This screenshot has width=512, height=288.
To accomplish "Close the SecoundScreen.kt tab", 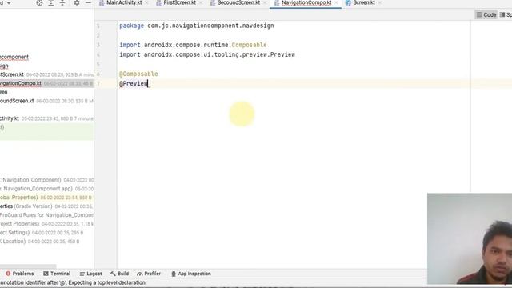I will tap(265, 3).
